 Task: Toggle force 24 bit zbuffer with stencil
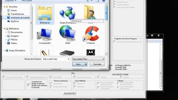click(x=118, y=87)
